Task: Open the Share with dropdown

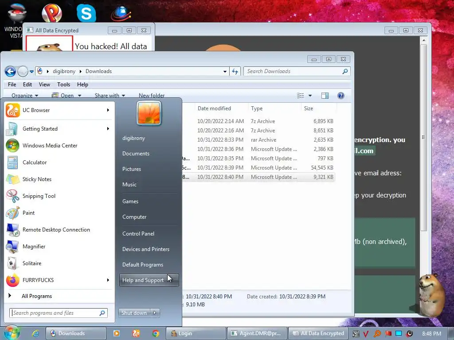Action: point(110,96)
